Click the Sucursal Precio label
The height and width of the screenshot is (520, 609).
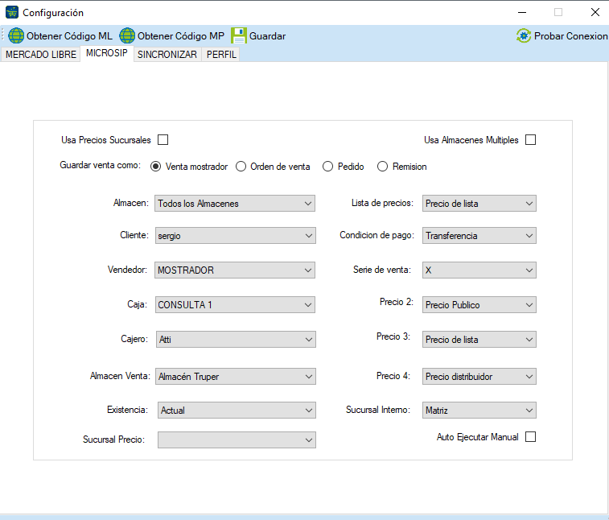(113, 440)
